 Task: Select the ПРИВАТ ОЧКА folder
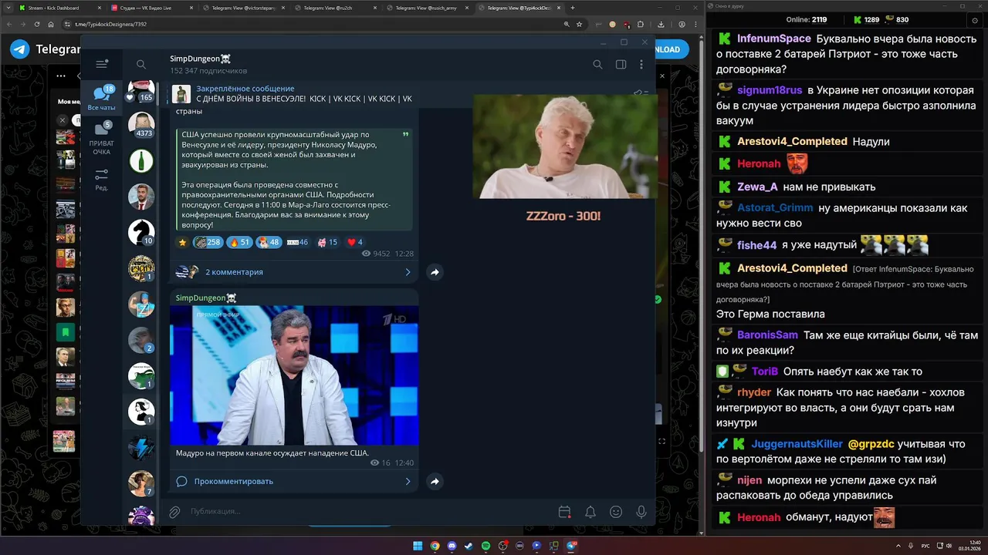click(x=101, y=139)
